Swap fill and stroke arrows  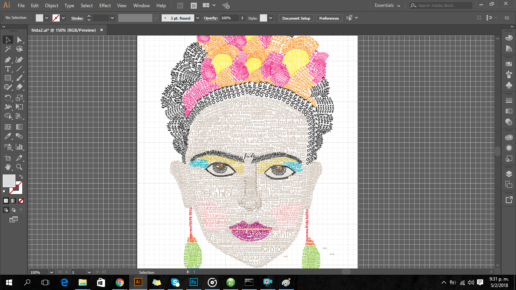coord(21,177)
